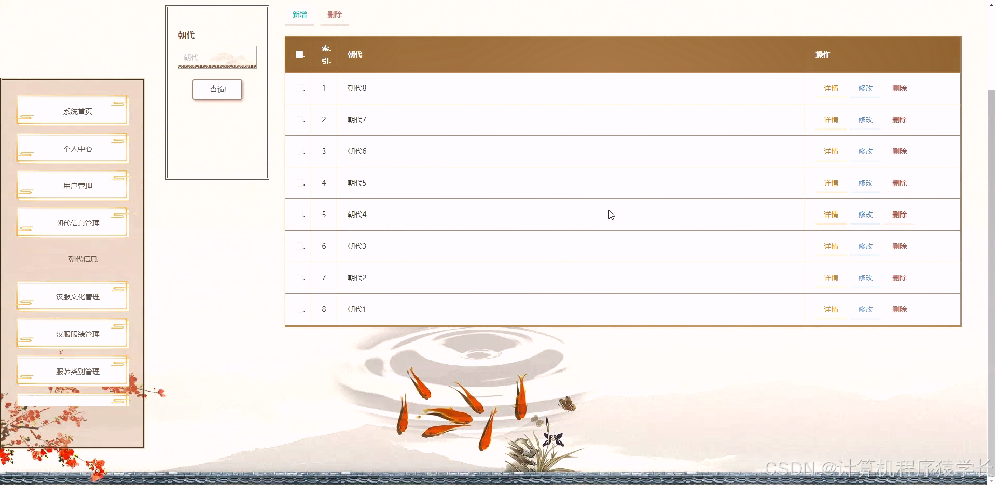Click the 朝代8 cell text

tap(357, 88)
